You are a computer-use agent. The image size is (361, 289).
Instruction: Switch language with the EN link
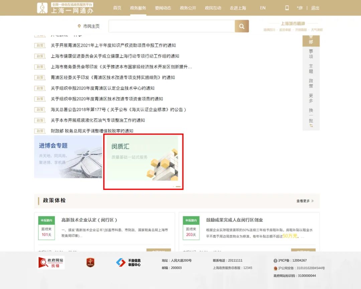coord(263,8)
